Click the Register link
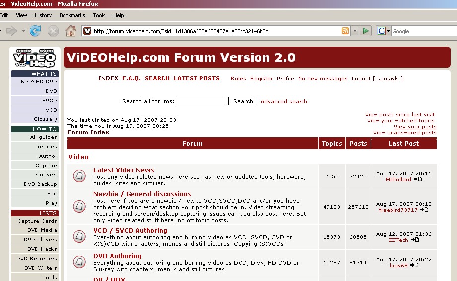Viewport: 457px width, 281px height. (x=261, y=79)
